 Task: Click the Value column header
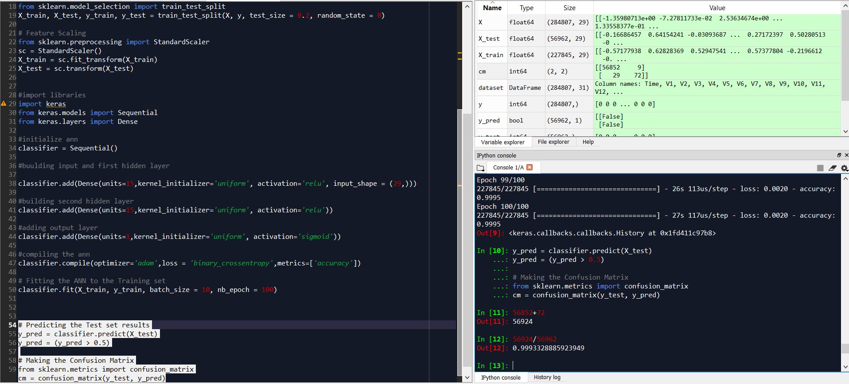(x=717, y=8)
